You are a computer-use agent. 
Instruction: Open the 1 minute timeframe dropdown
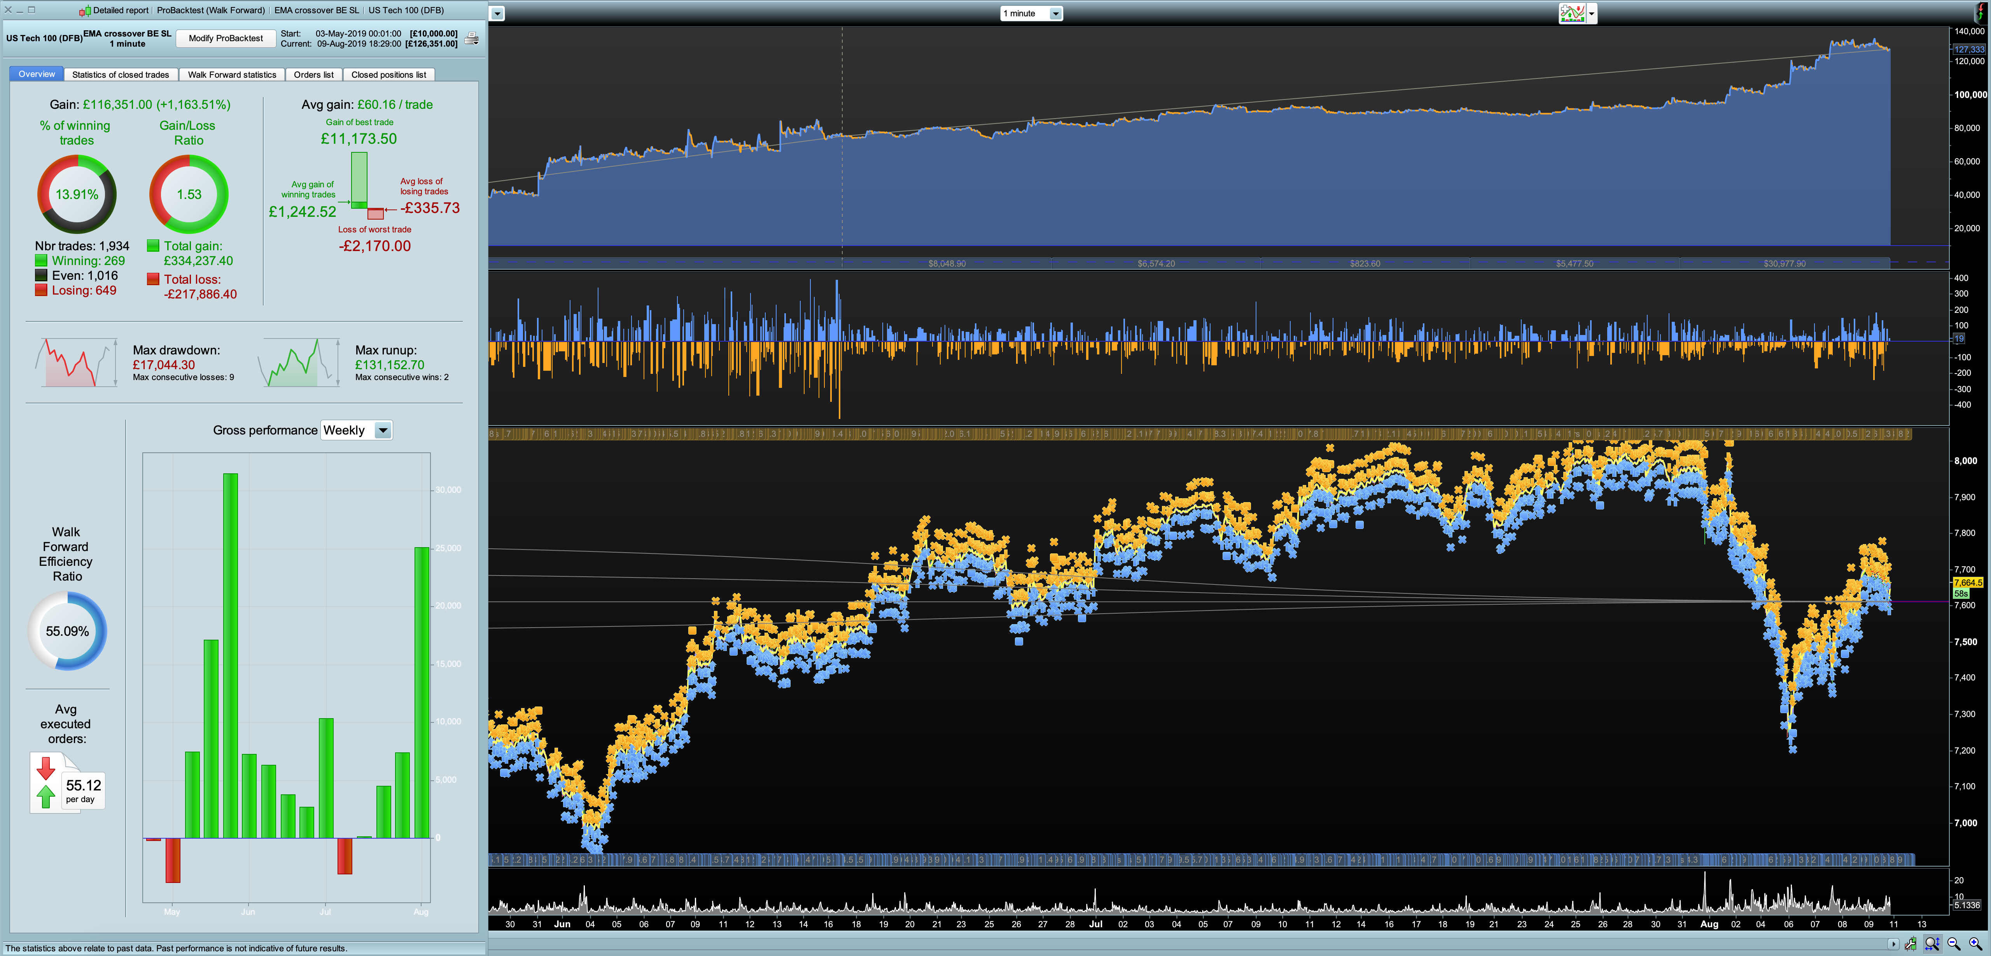pyautogui.click(x=1055, y=13)
